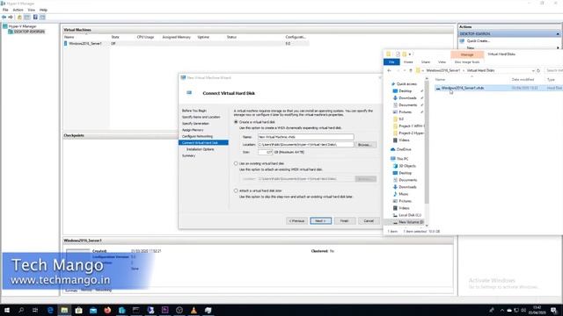563x316 pixels.
Task: Open the Home tab in File Explorer
Action: coord(408,62)
